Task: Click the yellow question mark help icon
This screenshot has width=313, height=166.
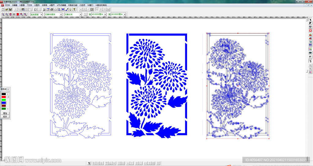Action: pyautogui.click(x=74, y=9)
